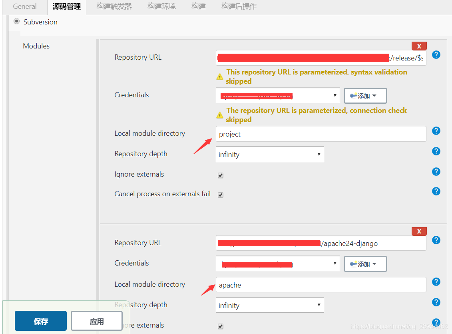Viewport: 452px width, 334px height.
Task: Click the 应用 apply button
Action: click(97, 321)
